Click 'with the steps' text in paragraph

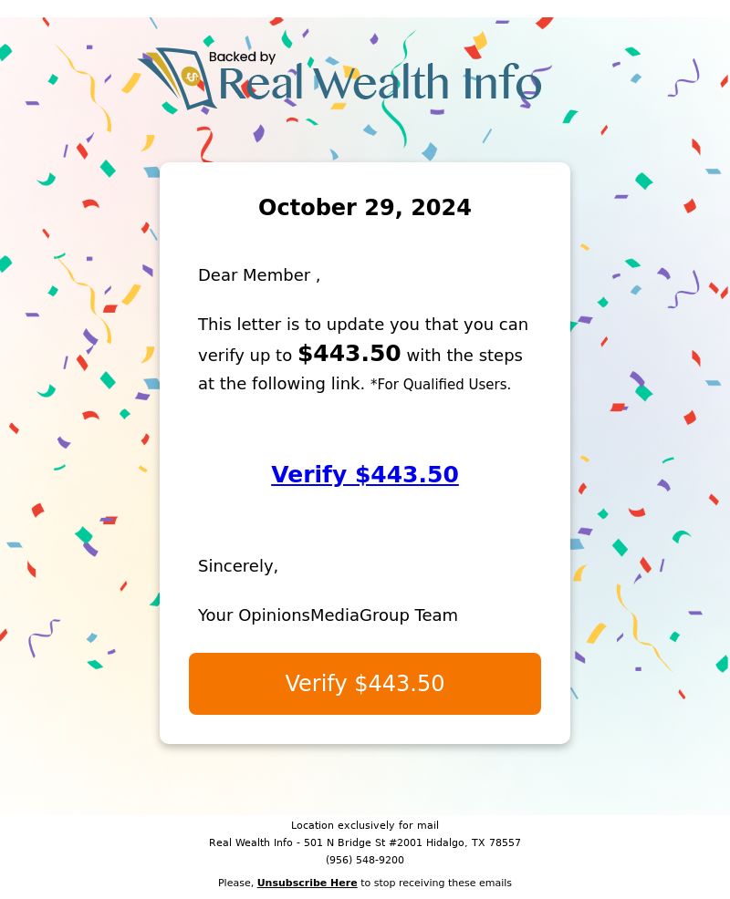(x=464, y=356)
